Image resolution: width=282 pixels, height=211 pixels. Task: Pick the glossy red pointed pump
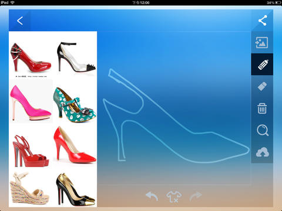75,145
